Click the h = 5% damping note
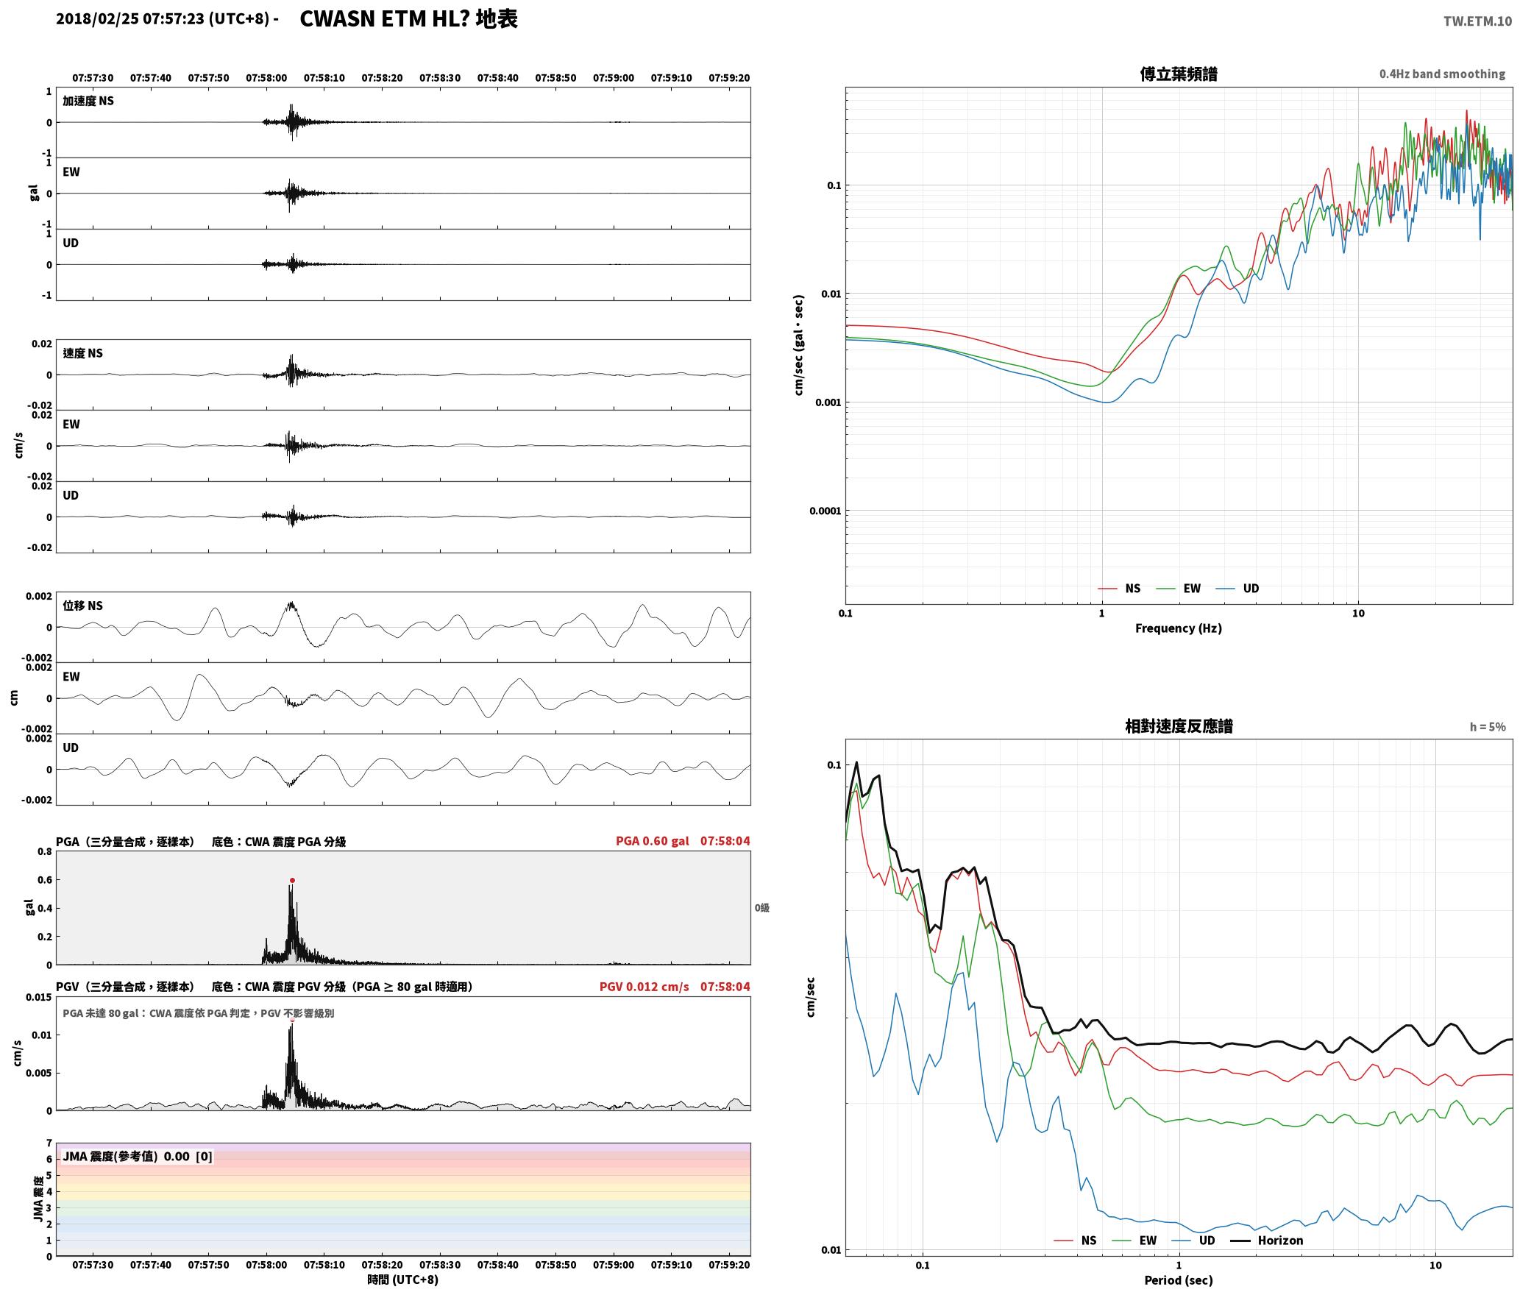Viewport: 1520px width, 1295px height. pos(1488,727)
